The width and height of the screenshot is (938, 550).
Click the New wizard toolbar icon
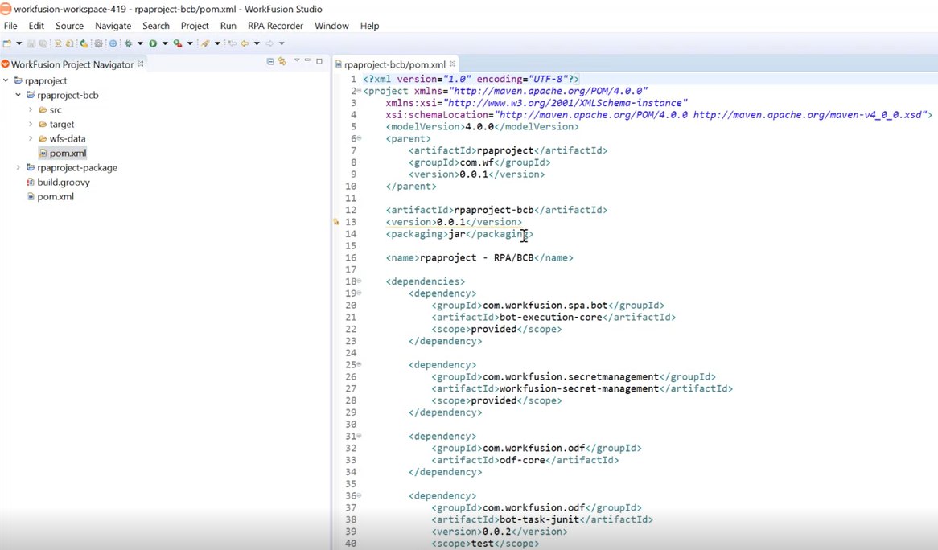(6, 43)
